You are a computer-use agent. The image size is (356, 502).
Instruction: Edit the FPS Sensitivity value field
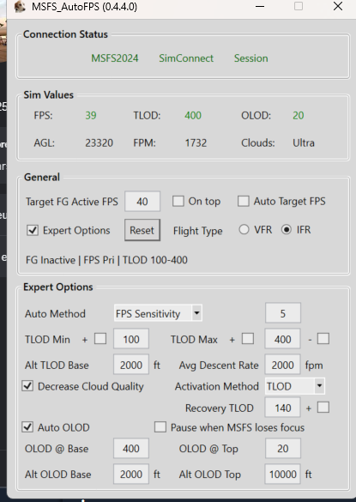[283, 313]
